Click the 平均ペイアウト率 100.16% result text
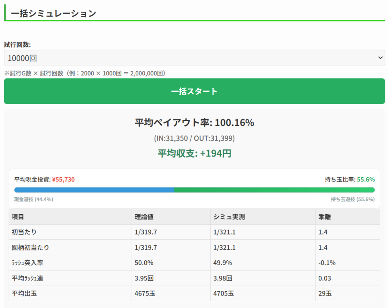 [x=194, y=123]
